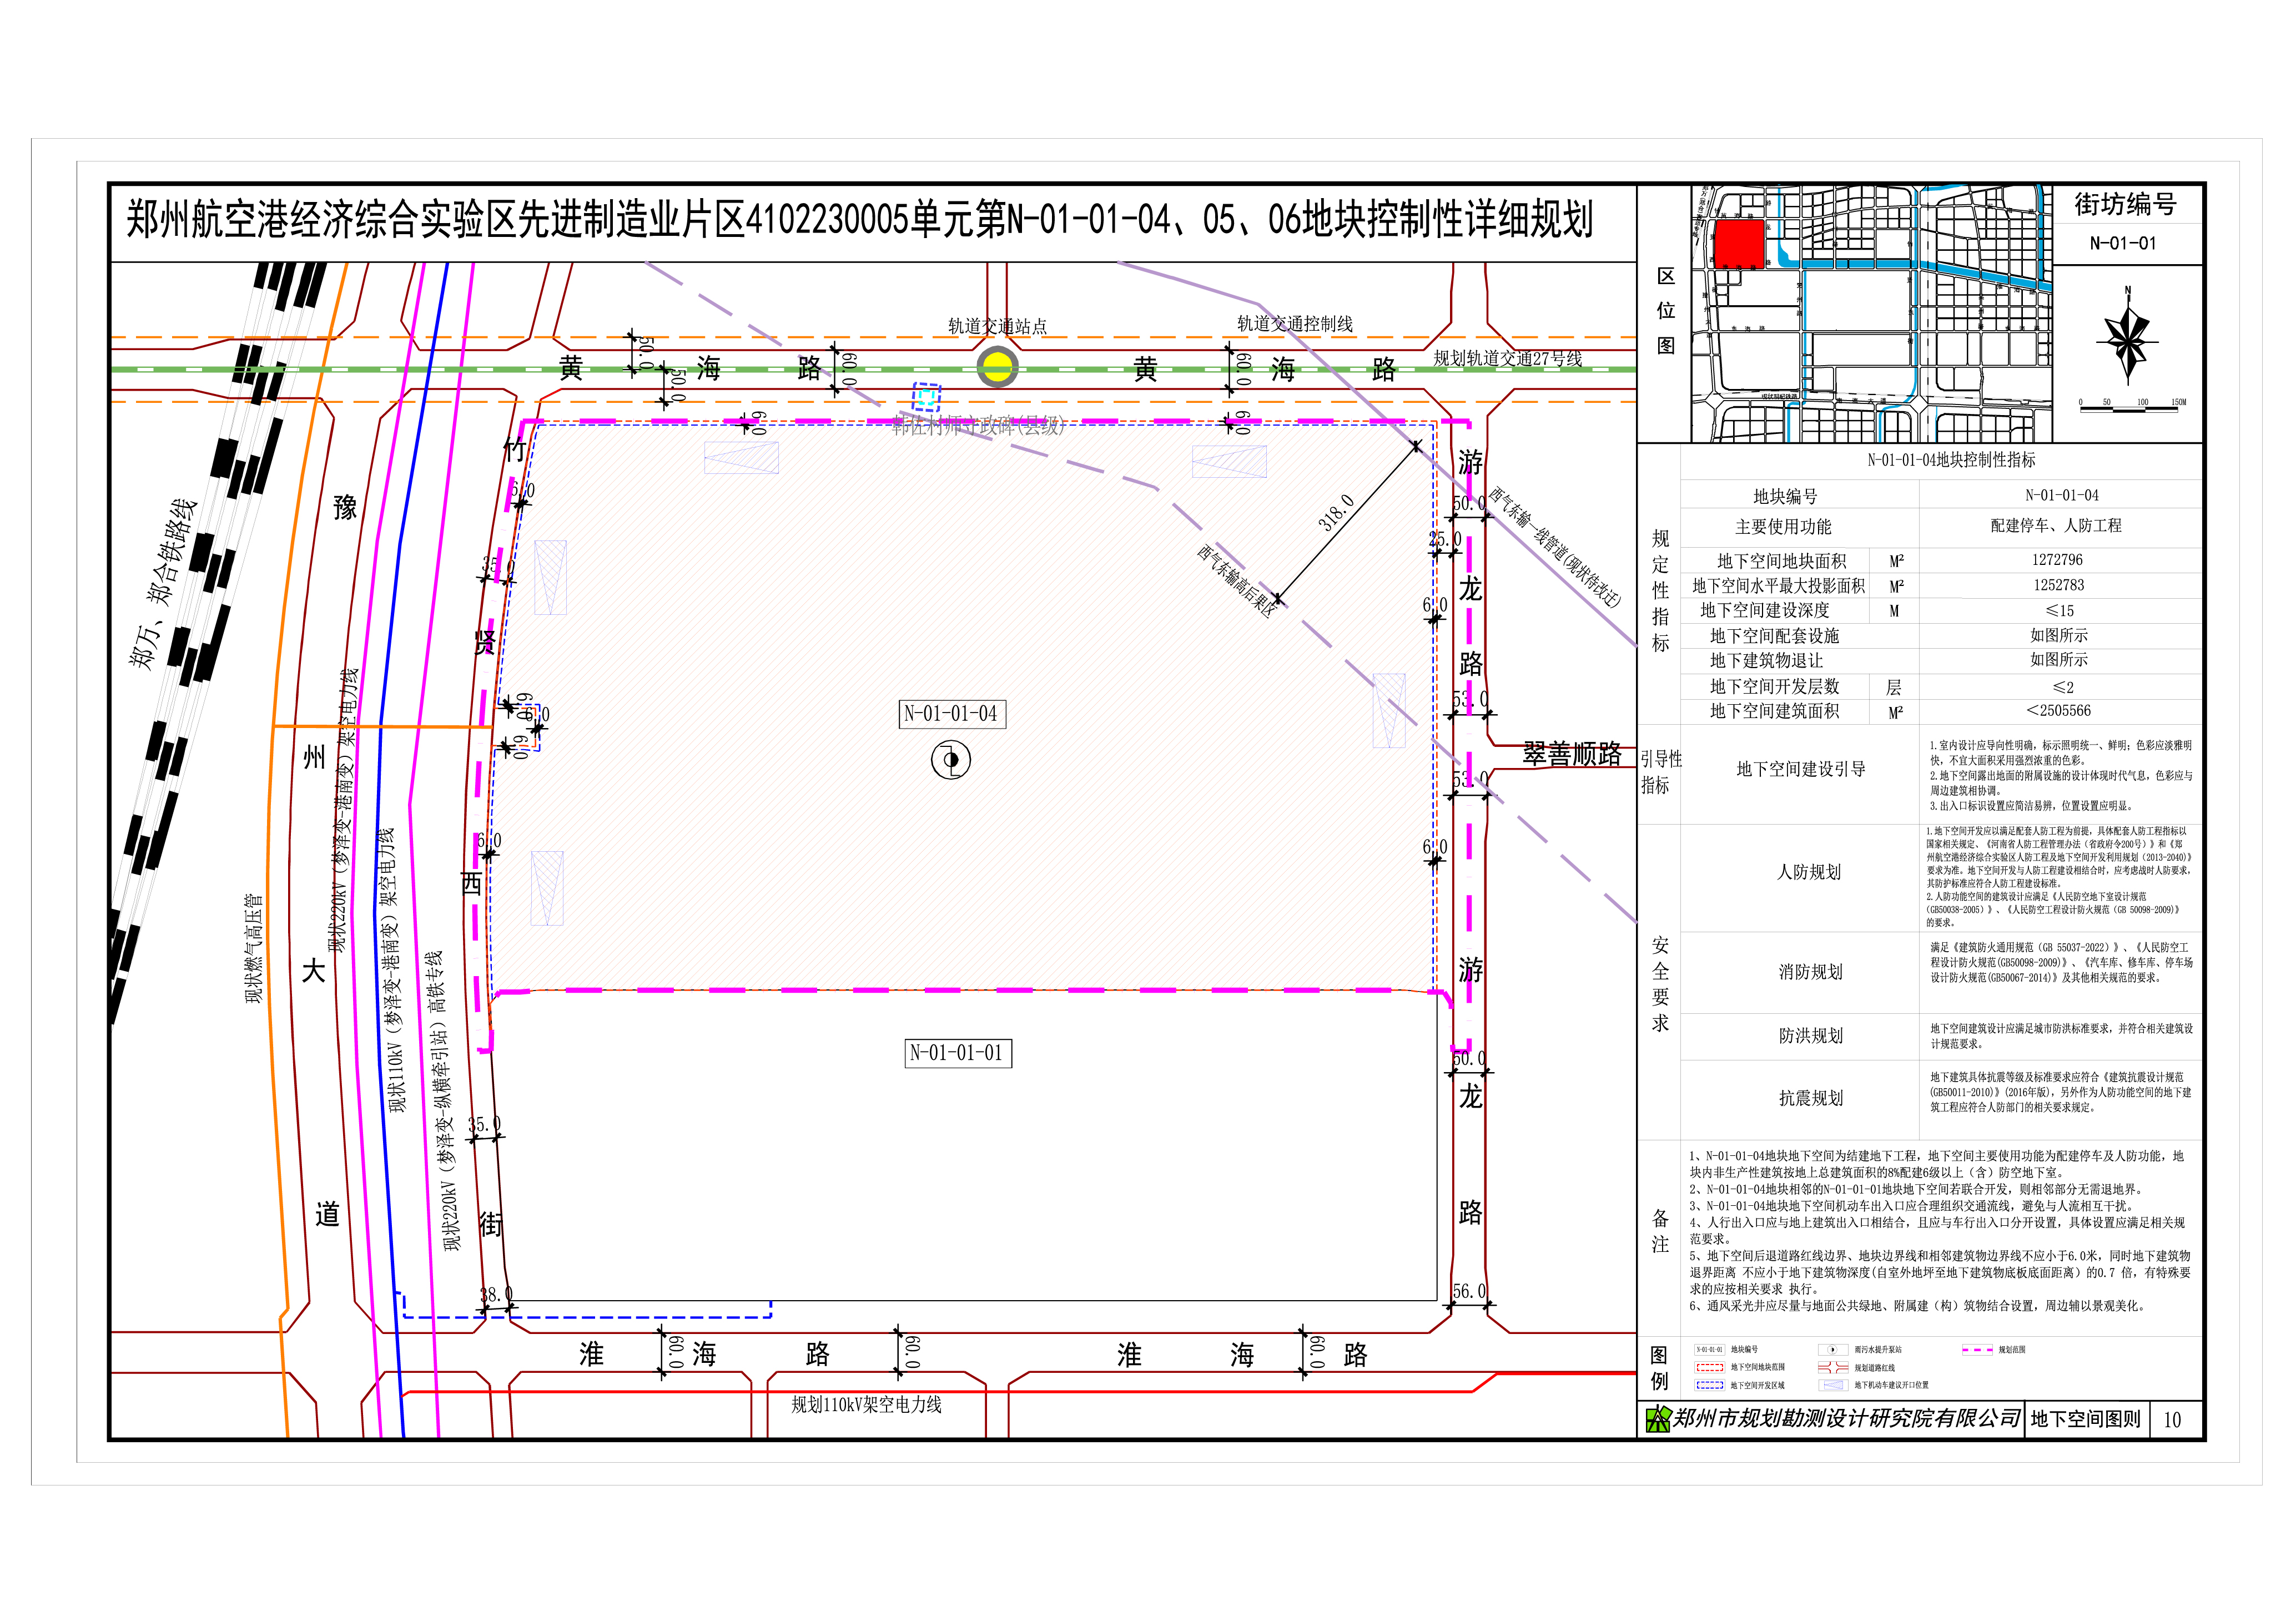The height and width of the screenshot is (1622, 2296).
Task: Click the red block in the location map
Action: (1739, 244)
